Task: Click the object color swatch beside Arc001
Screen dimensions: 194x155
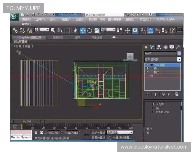Action: coord(179,53)
